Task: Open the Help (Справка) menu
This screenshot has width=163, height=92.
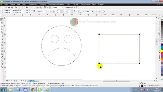Action: [x=101, y=4]
